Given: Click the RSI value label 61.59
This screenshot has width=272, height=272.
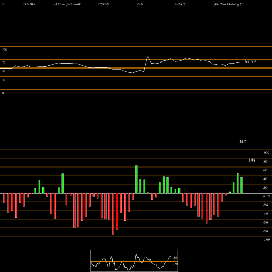Looking at the screenshot, I should [250, 61].
